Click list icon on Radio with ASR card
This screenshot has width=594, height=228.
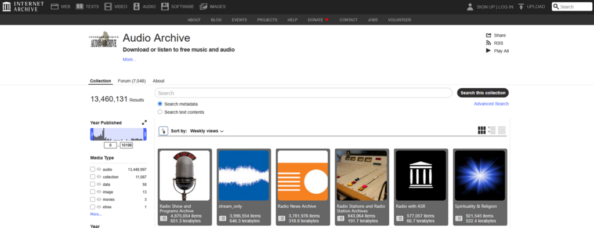pyautogui.click(x=400, y=218)
